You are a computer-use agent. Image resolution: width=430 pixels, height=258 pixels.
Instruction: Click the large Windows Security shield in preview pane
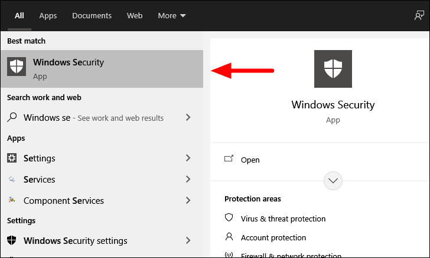(x=333, y=69)
